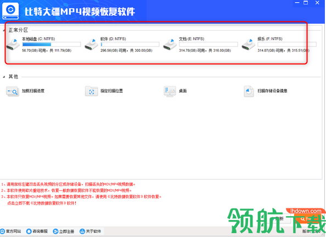Image resolution: width=326 pixels, height=237 pixels.
Task: Click the F drive usage bar
Action: (x=287, y=44)
